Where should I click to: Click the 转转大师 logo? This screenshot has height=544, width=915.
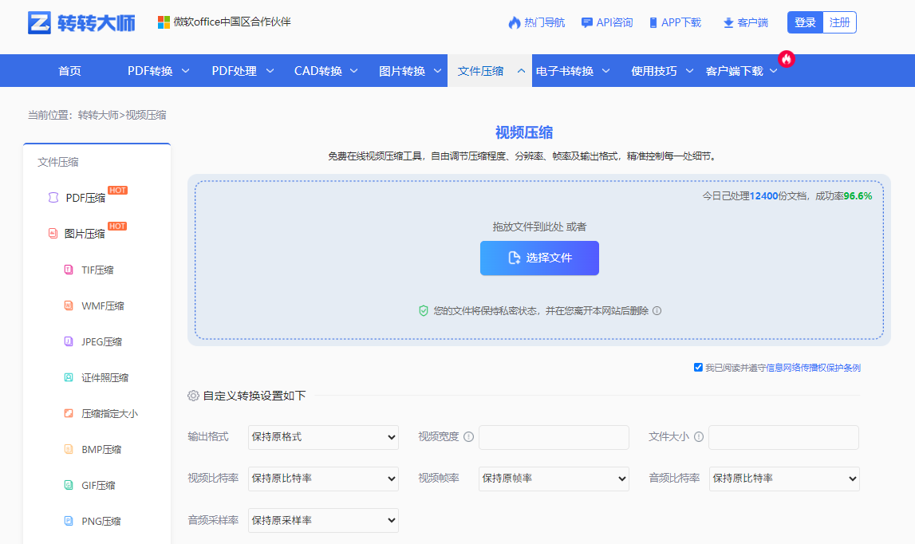tap(81, 23)
